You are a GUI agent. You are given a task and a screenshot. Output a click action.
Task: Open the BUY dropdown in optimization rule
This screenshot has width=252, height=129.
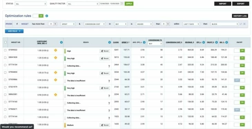(x=121, y=24)
